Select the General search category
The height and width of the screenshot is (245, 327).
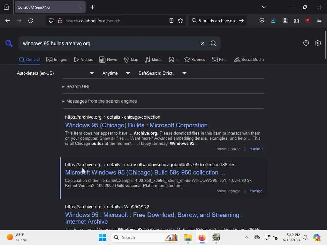tap(29, 60)
